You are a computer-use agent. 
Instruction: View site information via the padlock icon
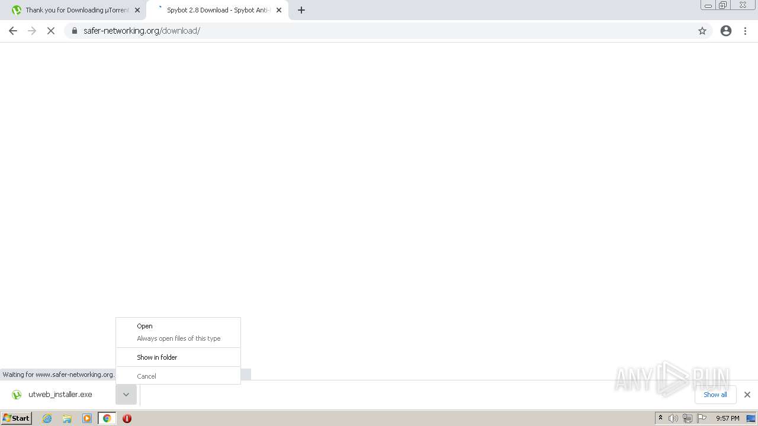(x=75, y=31)
